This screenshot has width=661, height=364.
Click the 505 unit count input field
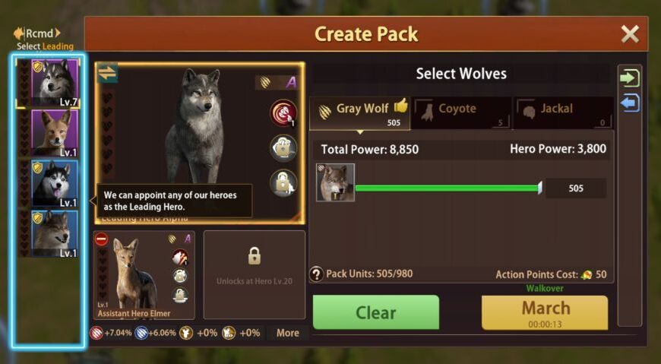(576, 188)
